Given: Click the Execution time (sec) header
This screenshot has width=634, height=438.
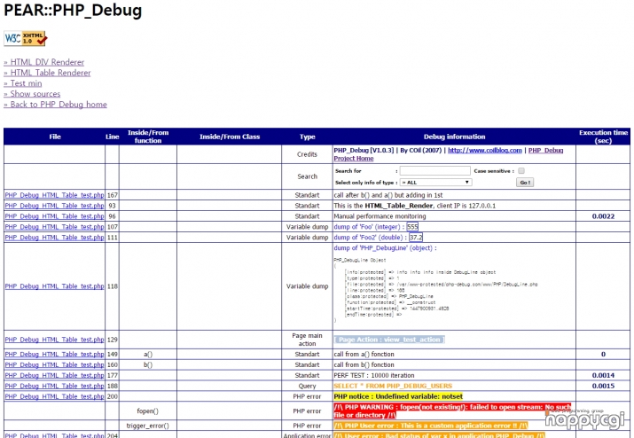Looking at the screenshot, I should pos(603,137).
